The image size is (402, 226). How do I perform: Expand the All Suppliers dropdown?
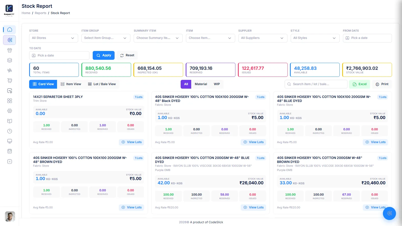(263, 38)
